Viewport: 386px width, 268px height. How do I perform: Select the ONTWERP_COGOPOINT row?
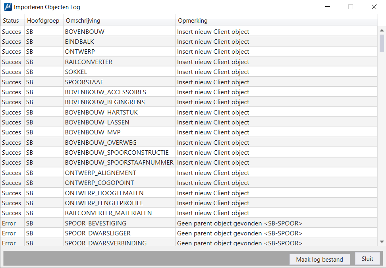pyautogui.click(x=189, y=183)
